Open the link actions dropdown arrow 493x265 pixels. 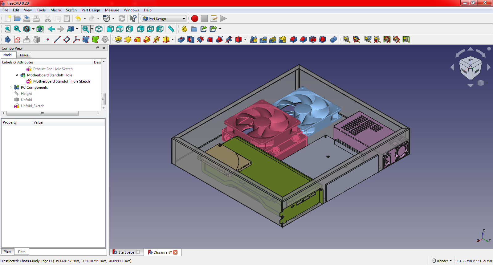point(220,29)
